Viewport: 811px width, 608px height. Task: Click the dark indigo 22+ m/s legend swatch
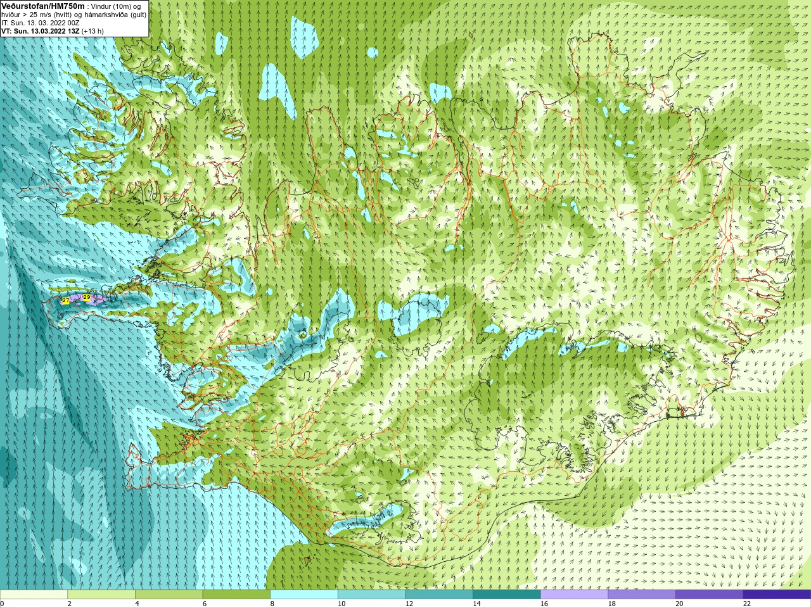coord(777,595)
